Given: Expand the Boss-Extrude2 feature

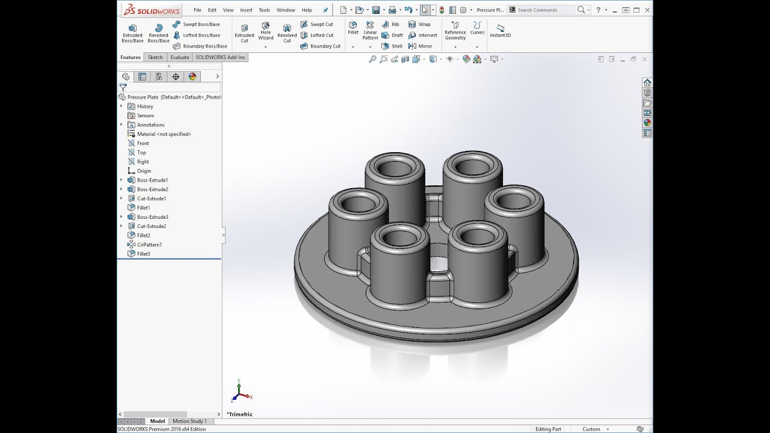Looking at the screenshot, I should click(x=121, y=189).
